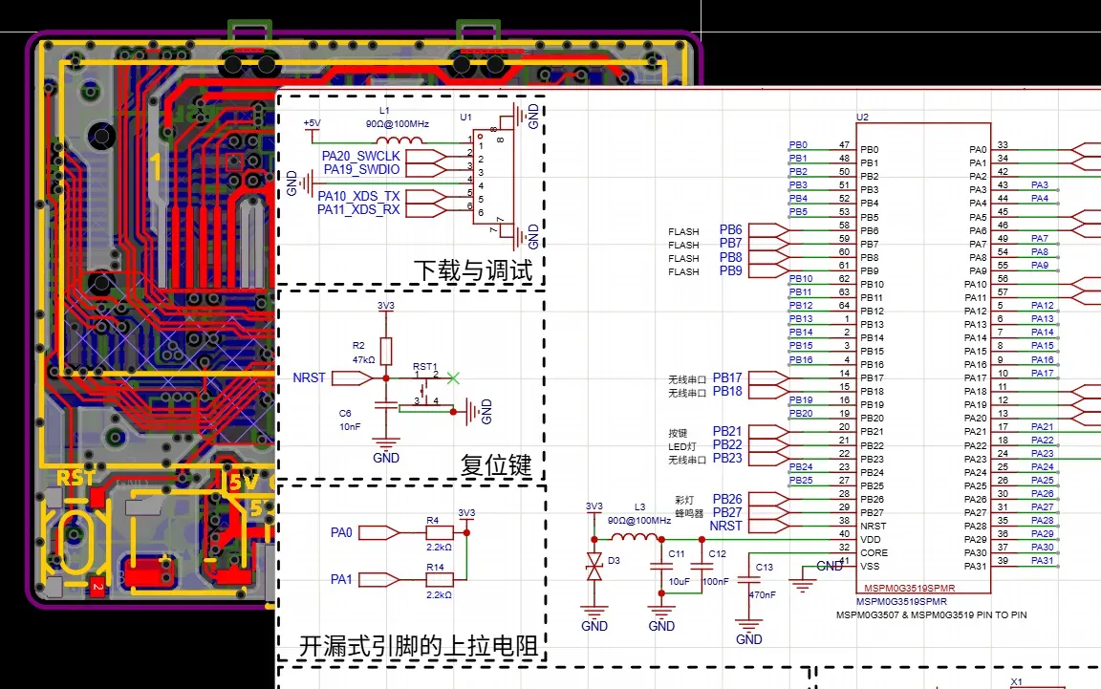
Task: Click the PB25 net label
Action: 801,481
